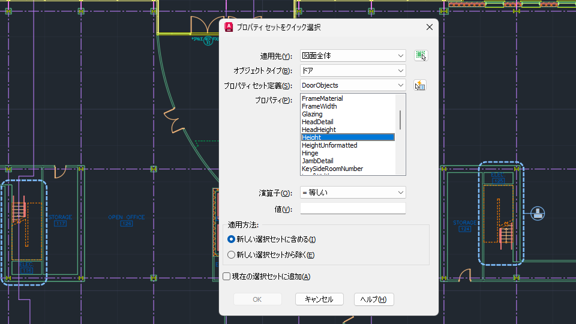Click the STORAGE 117 room label in drawing

[x=60, y=220]
